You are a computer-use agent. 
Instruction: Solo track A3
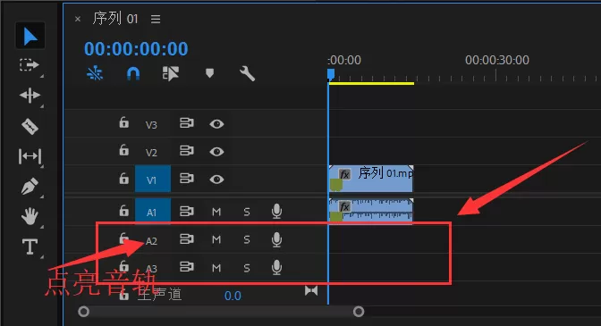pyautogui.click(x=247, y=267)
